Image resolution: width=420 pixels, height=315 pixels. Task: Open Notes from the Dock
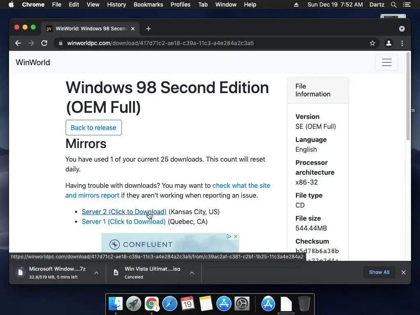pos(206,304)
